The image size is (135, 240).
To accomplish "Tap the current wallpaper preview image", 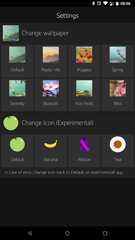I will click(11, 33).
